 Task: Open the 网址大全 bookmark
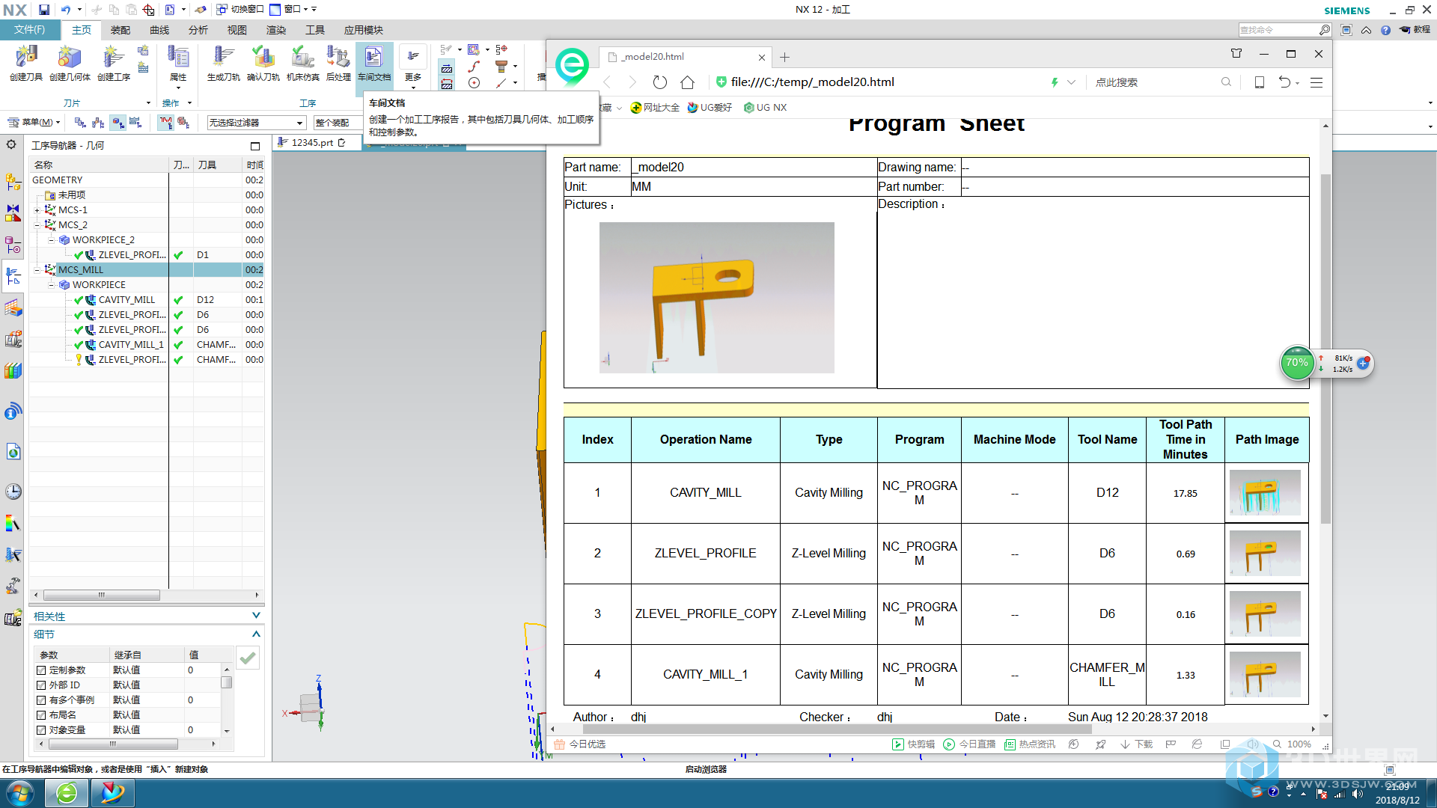(656, 108)
